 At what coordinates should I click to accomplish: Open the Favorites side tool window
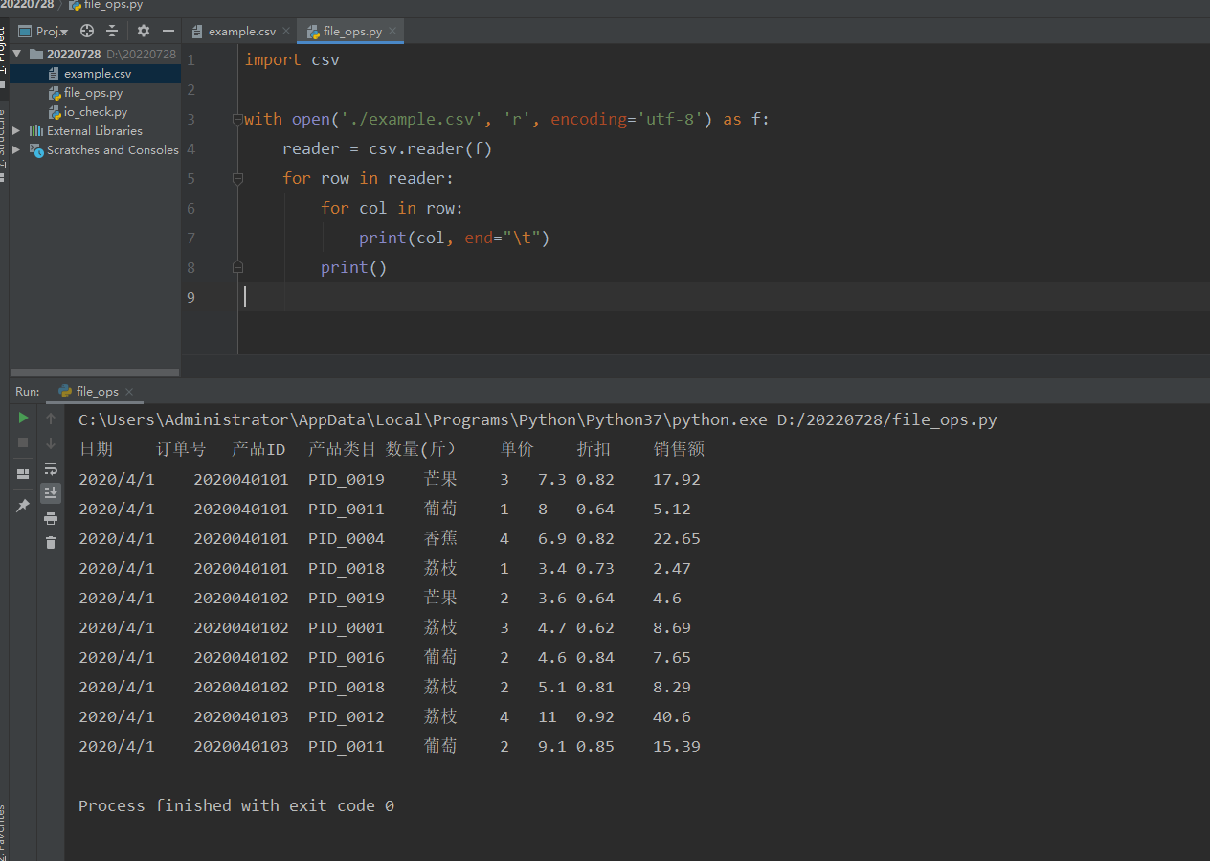point(4,831)
